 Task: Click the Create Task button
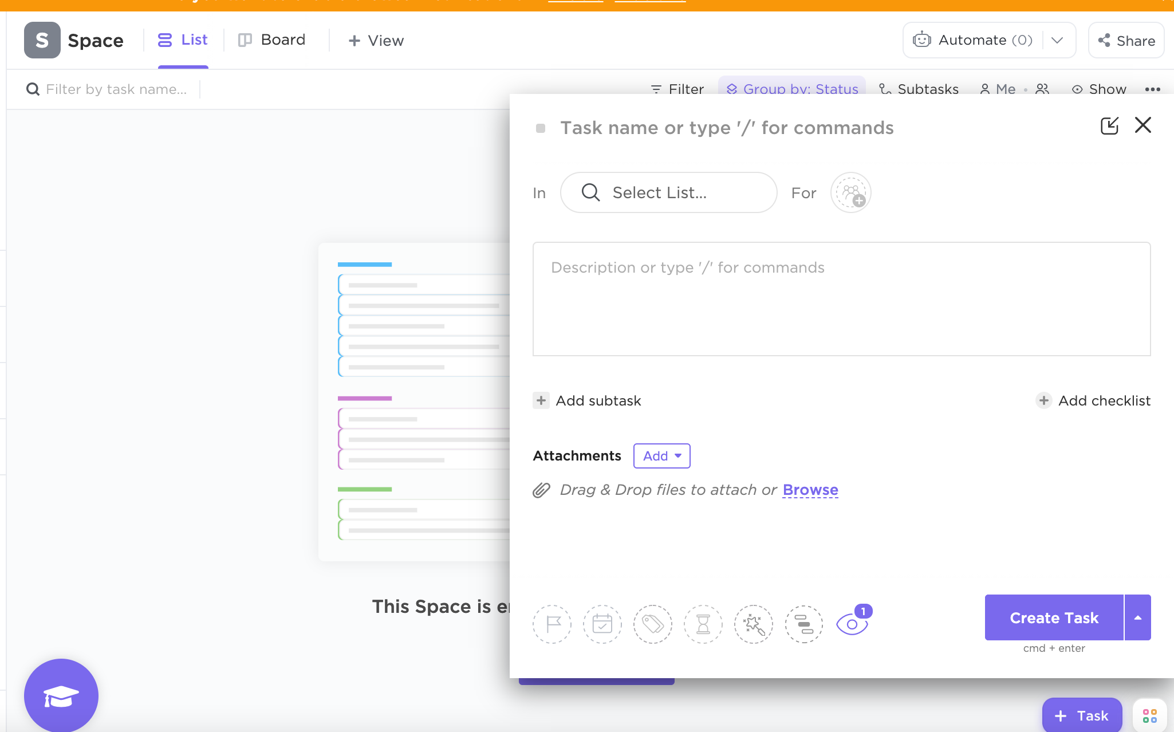(x=1054, y=617)
